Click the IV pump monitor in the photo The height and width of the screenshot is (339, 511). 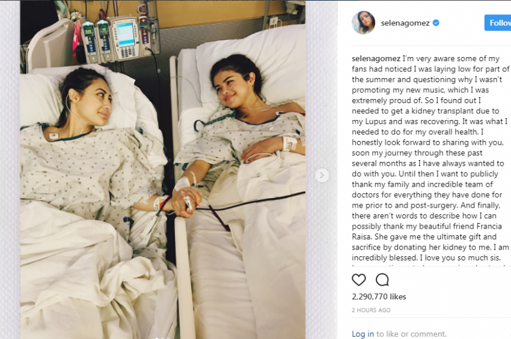point(125,38)
